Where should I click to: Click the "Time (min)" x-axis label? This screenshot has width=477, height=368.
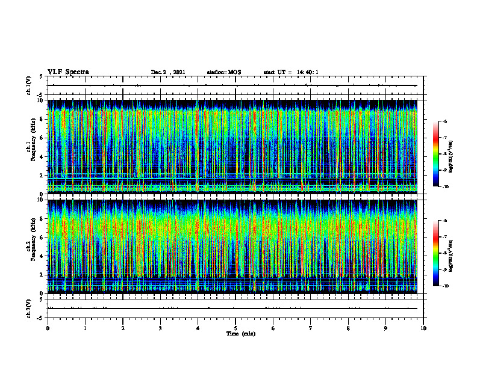241,334
